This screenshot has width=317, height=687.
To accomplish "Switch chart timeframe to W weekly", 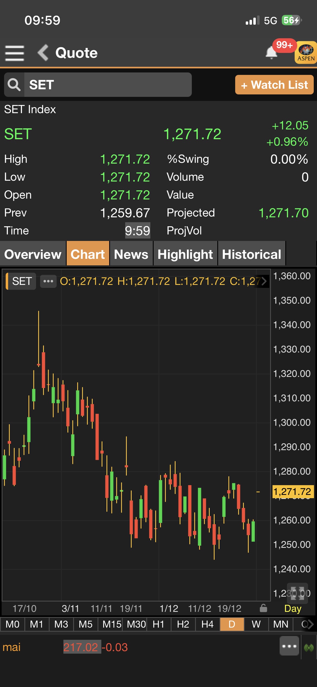I will 256,624.
